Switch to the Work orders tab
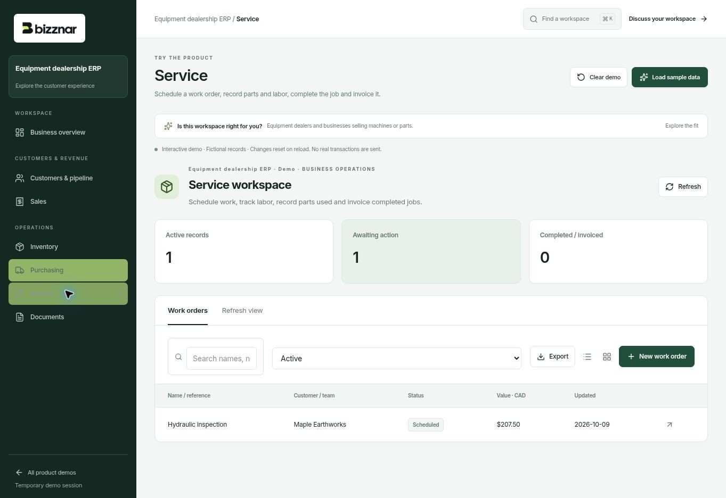This screenshot has width=726, height=498. pos(187,311)
